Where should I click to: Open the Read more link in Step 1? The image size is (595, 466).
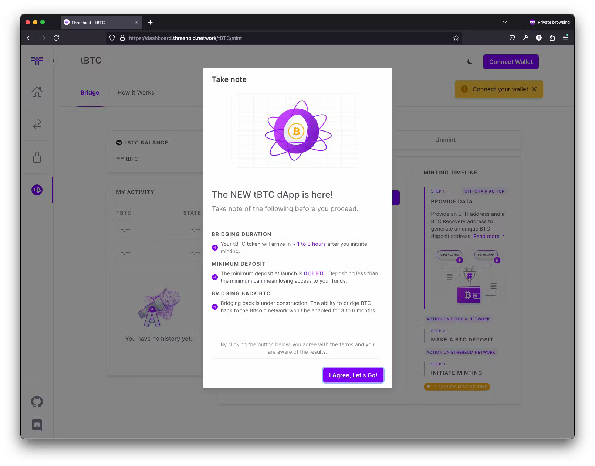pos(486,236)
